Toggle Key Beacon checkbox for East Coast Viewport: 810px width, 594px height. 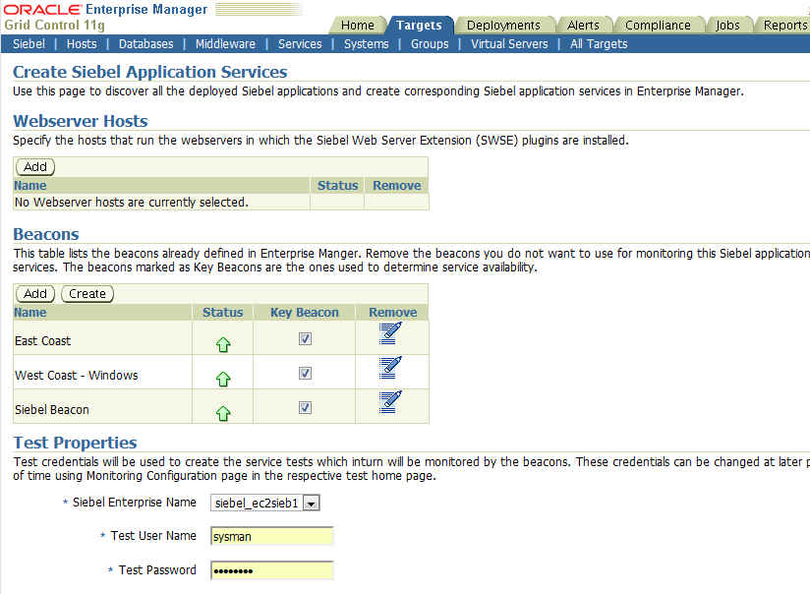[305, 338]
